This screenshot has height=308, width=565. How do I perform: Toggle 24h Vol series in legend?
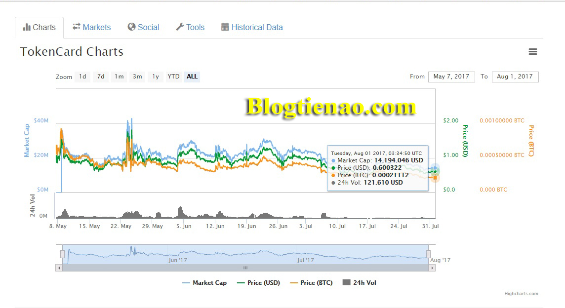click(359, 283)
